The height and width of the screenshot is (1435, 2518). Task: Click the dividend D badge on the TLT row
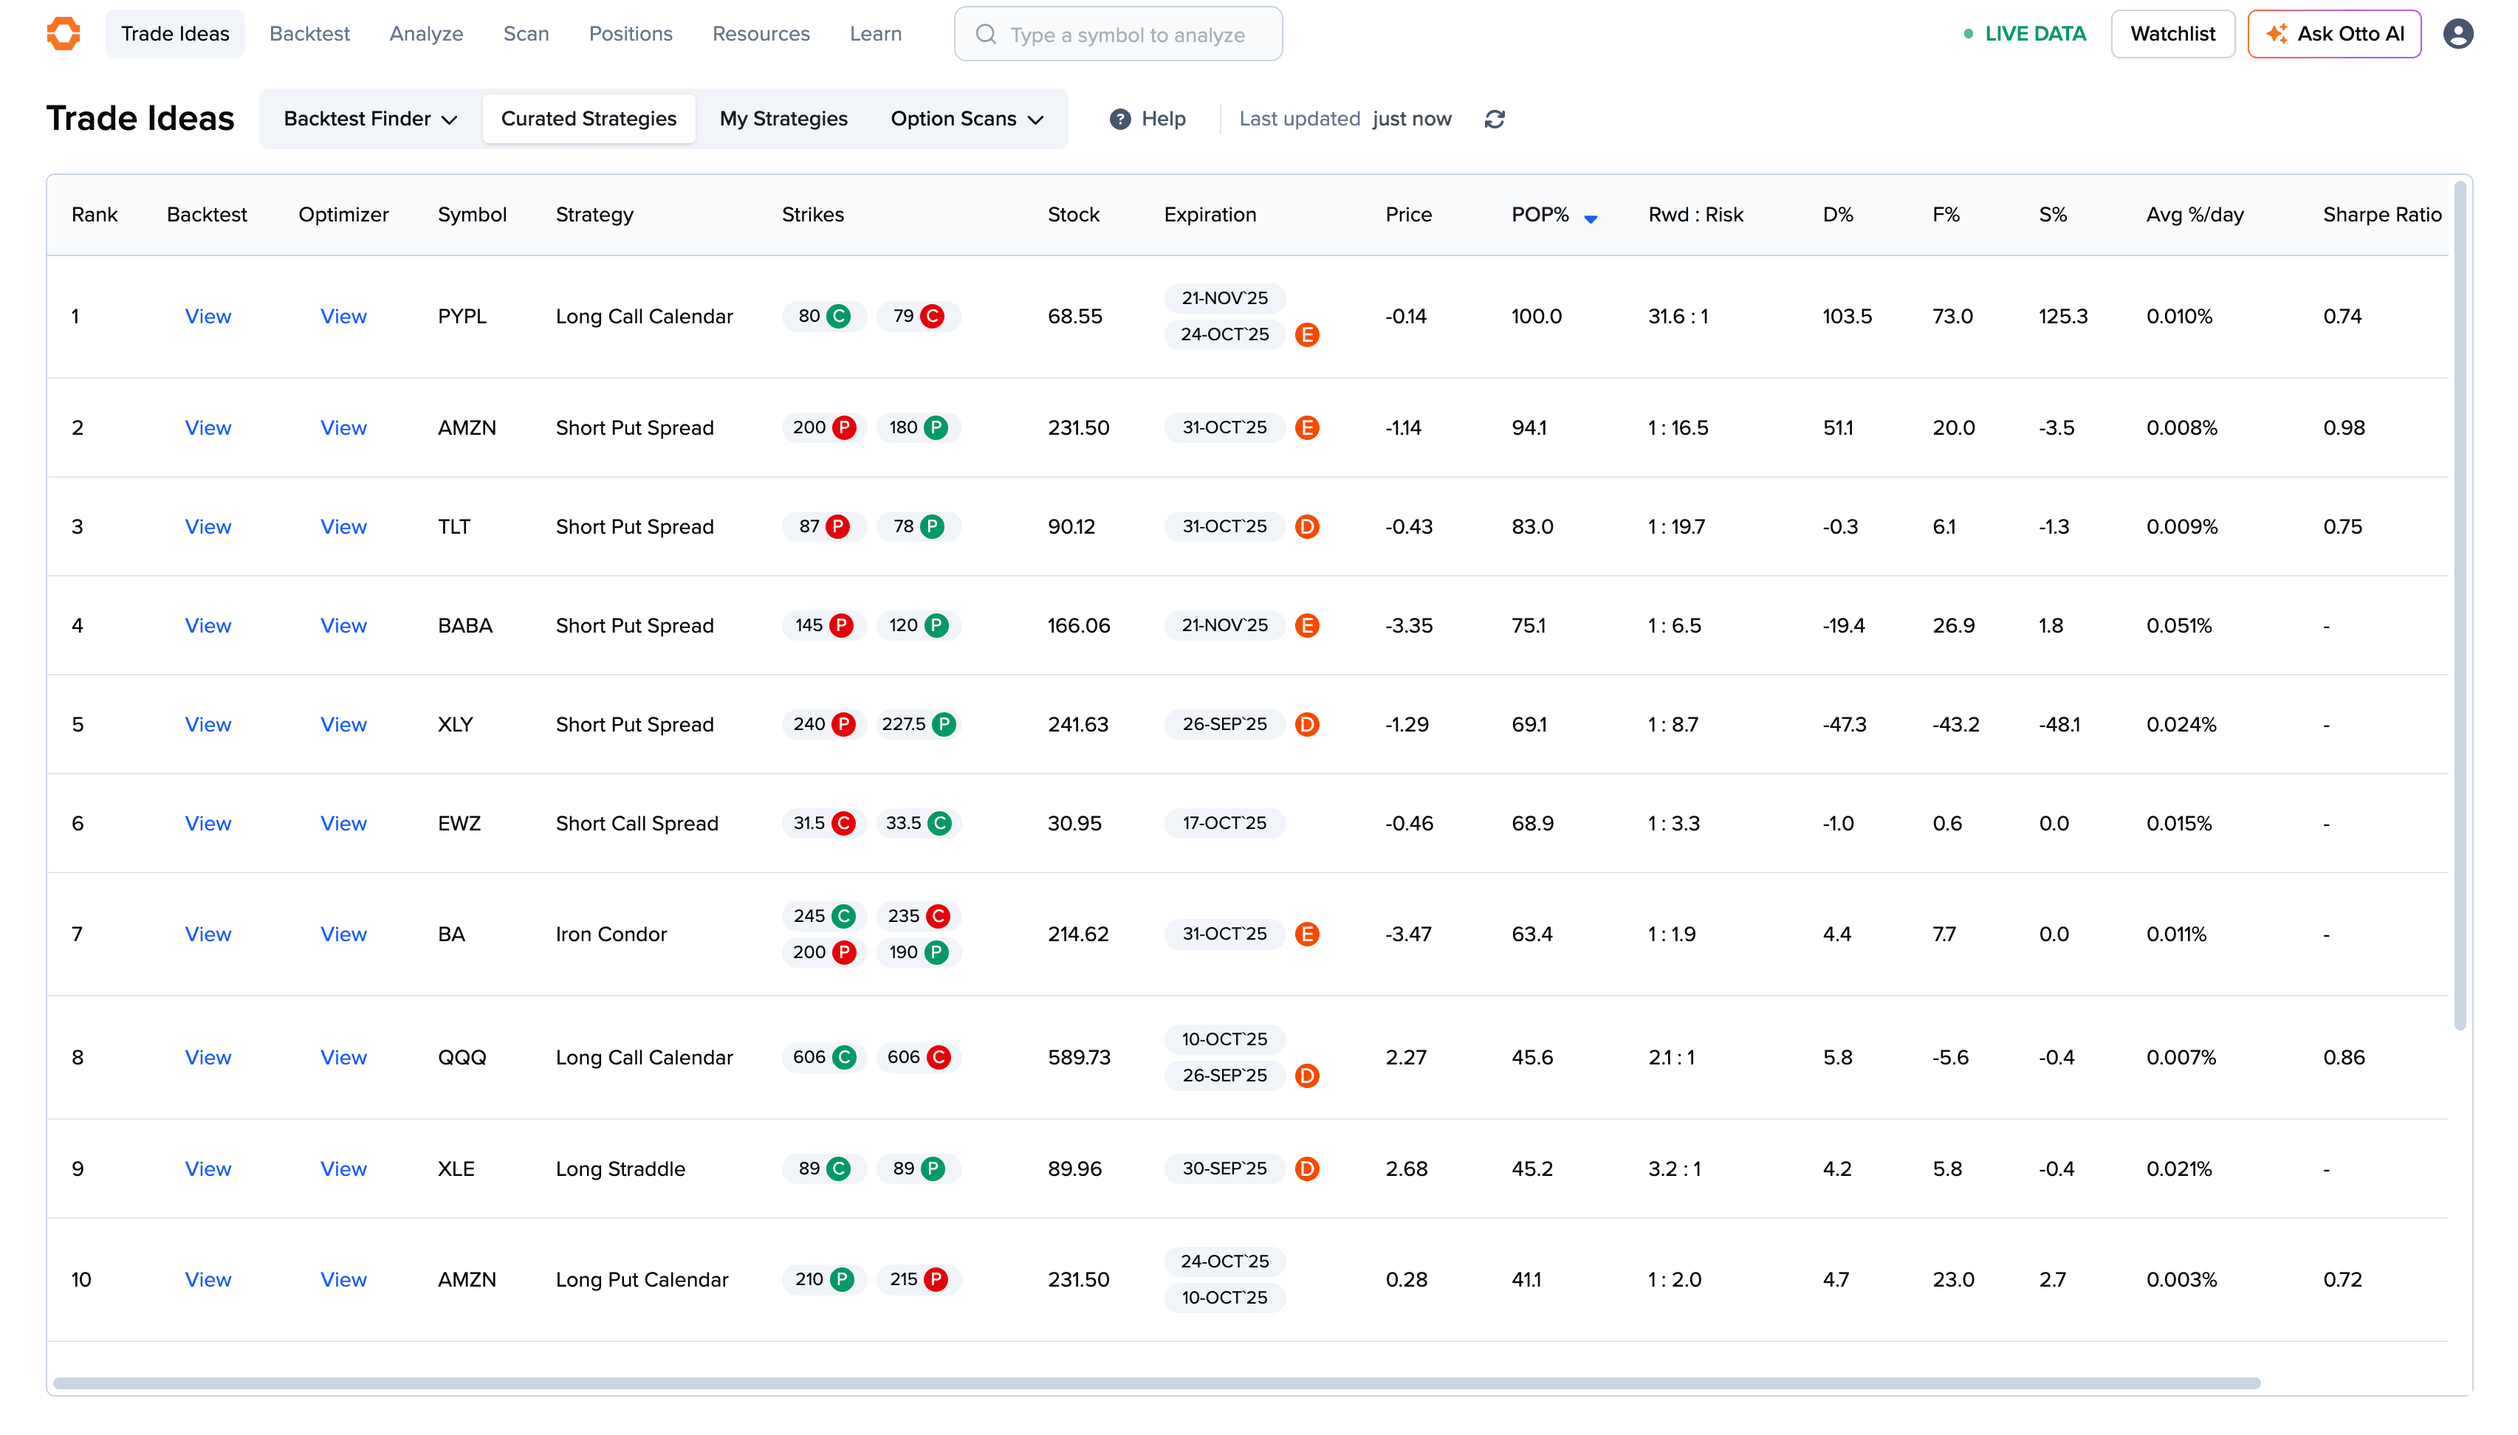(1306, 527)
